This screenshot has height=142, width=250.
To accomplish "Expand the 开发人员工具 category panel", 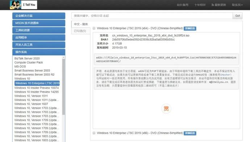I will (39, 45).
